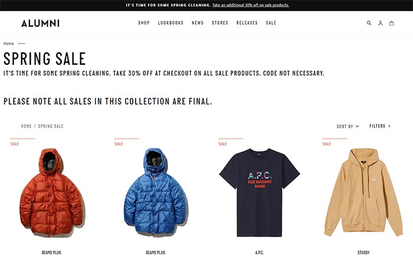413x256 pixels.
Task: Click the ALUMNI logo
Action: click(x=40, y=23)
